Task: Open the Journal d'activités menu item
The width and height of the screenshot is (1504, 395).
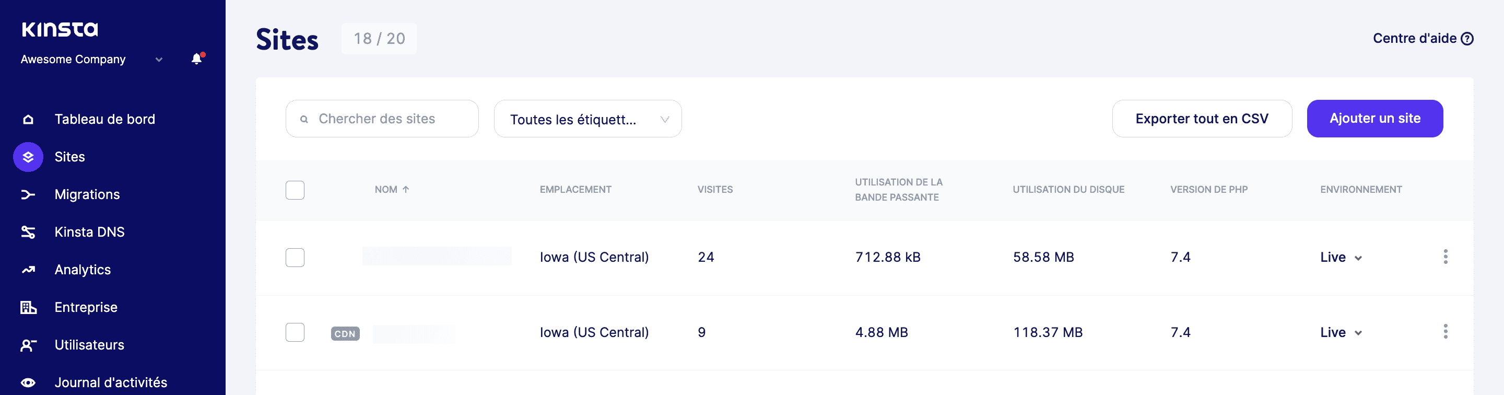Action: click(x=110, y=382)
